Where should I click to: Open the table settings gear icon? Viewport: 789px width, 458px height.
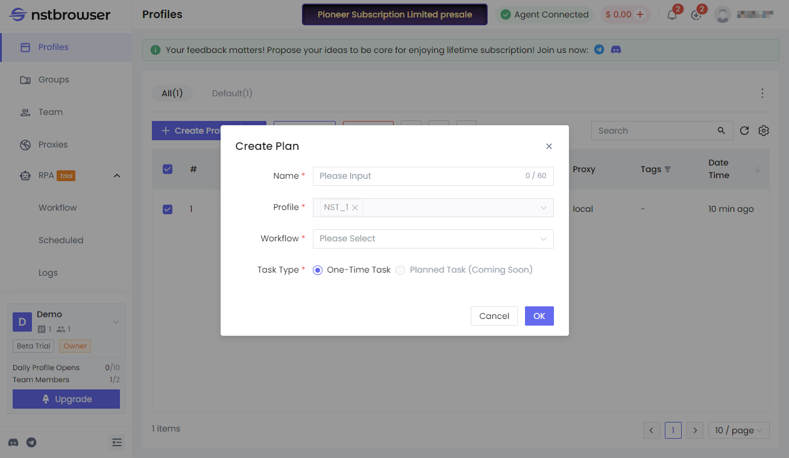click(764, 130)
